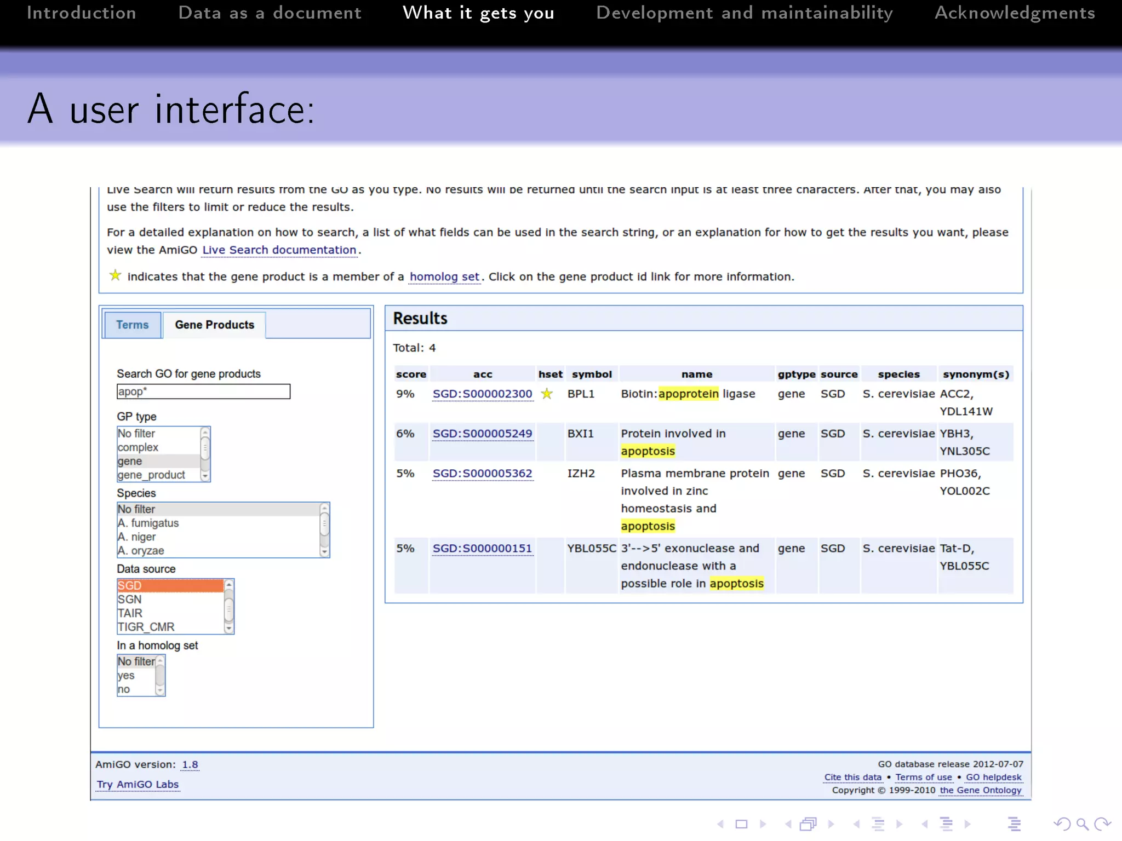Click the section lines icon in Beamer navigation
This screenshot has width=1122, height=841.
pos(946,823)
